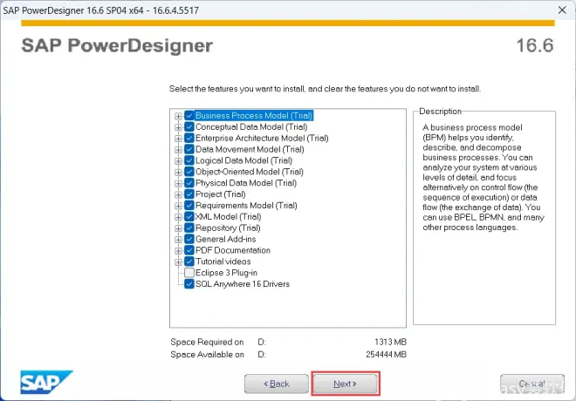This screenshot has height=401, width=576.
Task: Disable the Tutorial videos checkbox
Action: tap(189, 262)
